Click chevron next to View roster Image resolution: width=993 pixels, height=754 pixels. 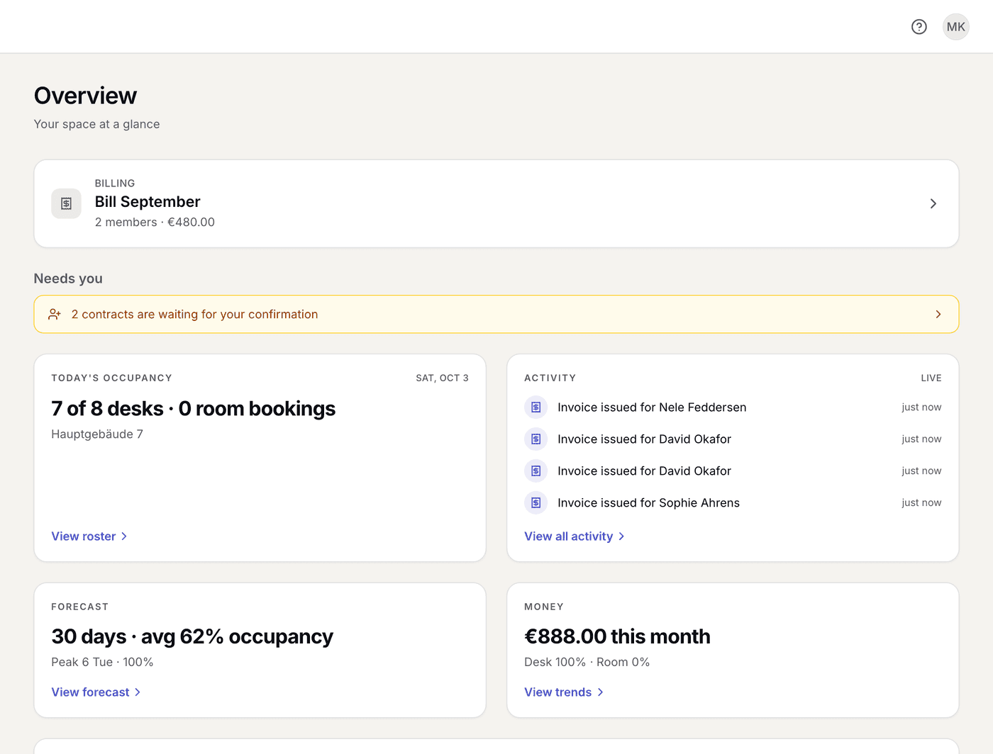point(124,536)
